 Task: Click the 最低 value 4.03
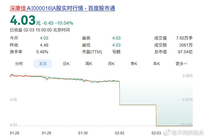[x=117, y=45]
